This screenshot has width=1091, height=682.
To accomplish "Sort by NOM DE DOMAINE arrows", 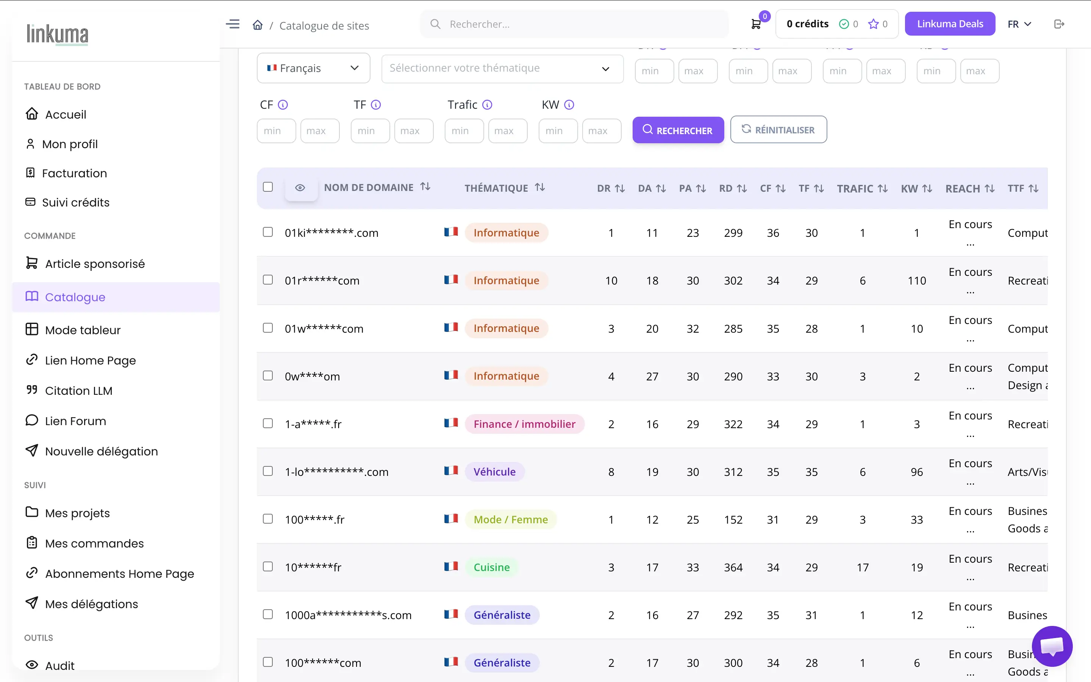I will tap(425, 187).
